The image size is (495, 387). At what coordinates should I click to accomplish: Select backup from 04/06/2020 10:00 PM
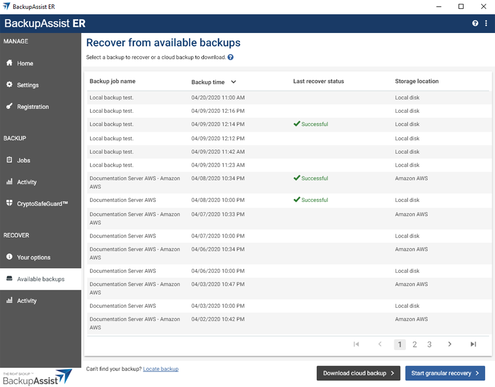289,271
